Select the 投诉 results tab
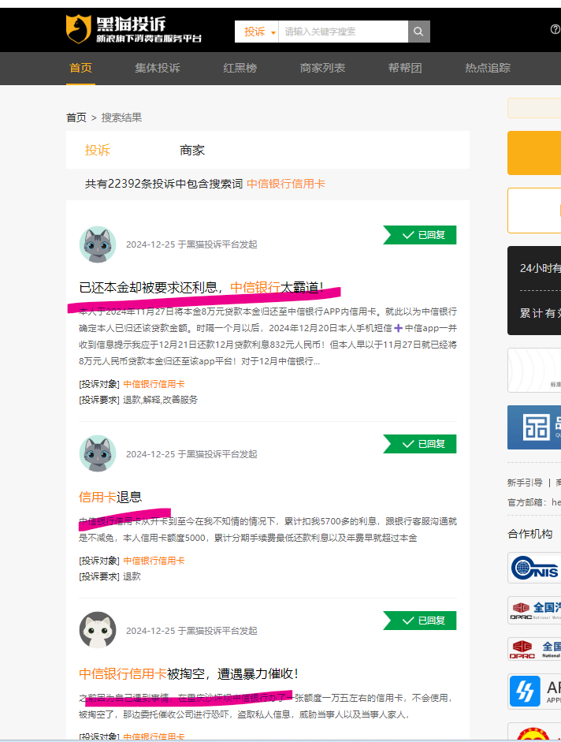The height and width of the screenshot is (742, 561). (x=98, y=151)
